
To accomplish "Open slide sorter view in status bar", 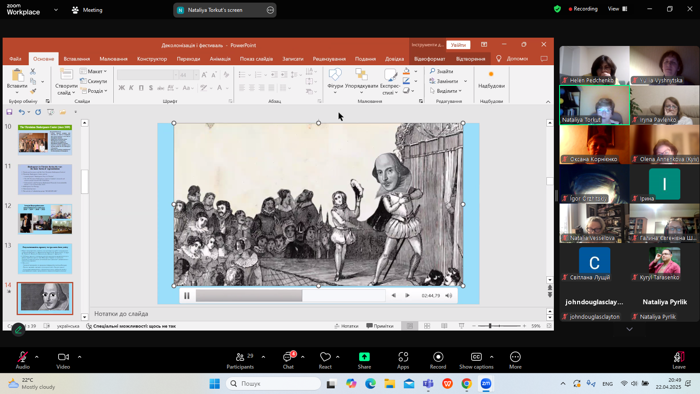I will pyautogui.click(x=427, y=326).
